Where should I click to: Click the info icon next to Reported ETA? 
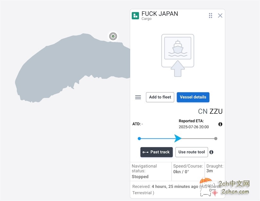tap(220, 124)
